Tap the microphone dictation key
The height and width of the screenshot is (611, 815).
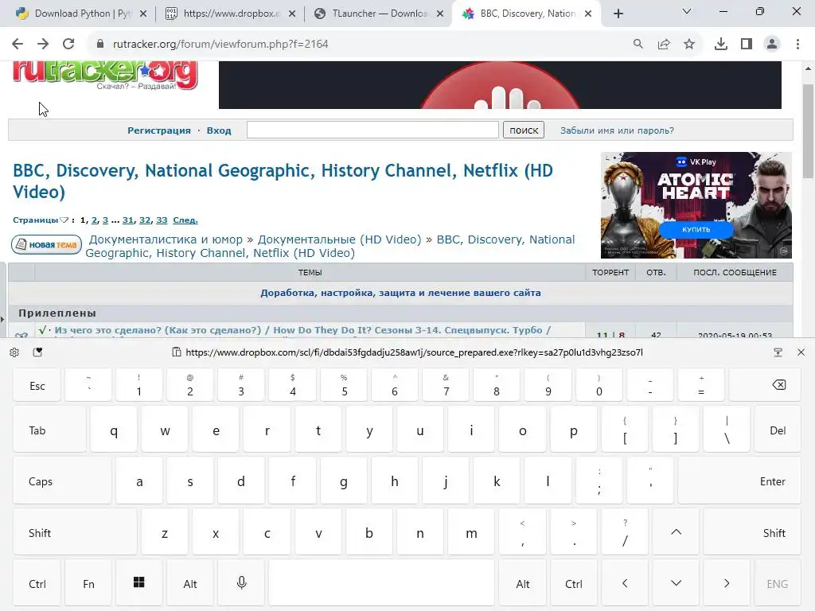pyautogui.click(x=242, y=583)
